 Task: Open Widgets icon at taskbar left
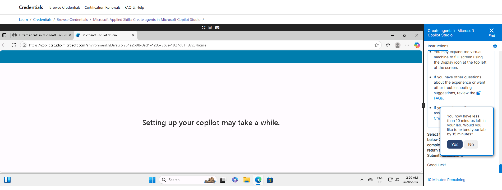point(7,180)
